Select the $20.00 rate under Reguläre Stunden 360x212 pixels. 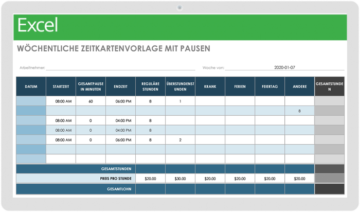coord(150,179)
